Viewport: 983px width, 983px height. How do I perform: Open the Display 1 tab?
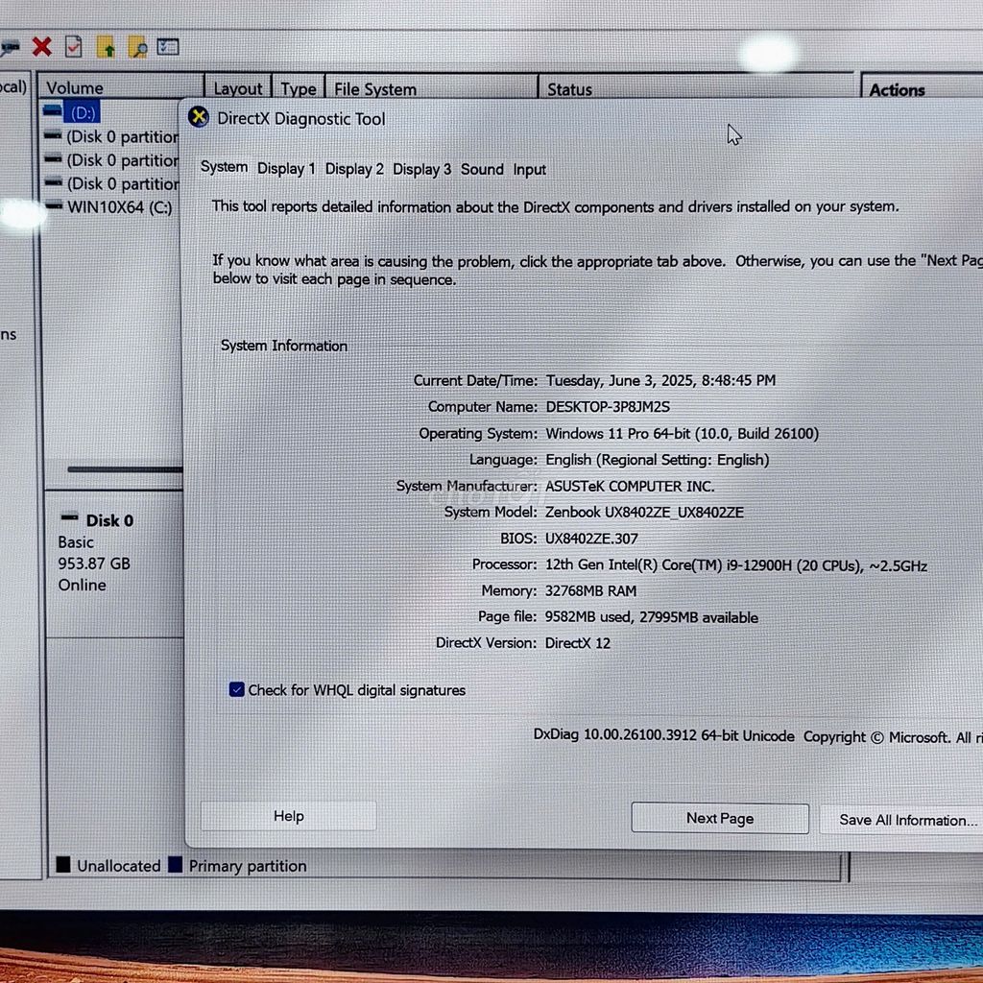pyautogui.click(x=286, y=169)
